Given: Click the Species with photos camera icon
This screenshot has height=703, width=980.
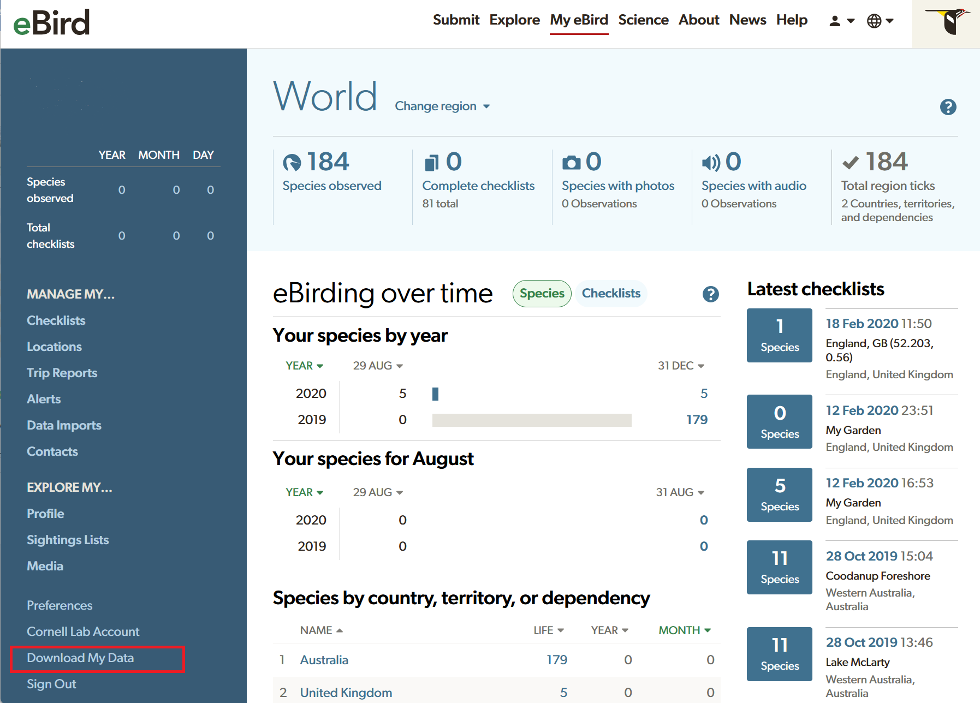Looking at the screenshot, I should (x=572, y=163).
